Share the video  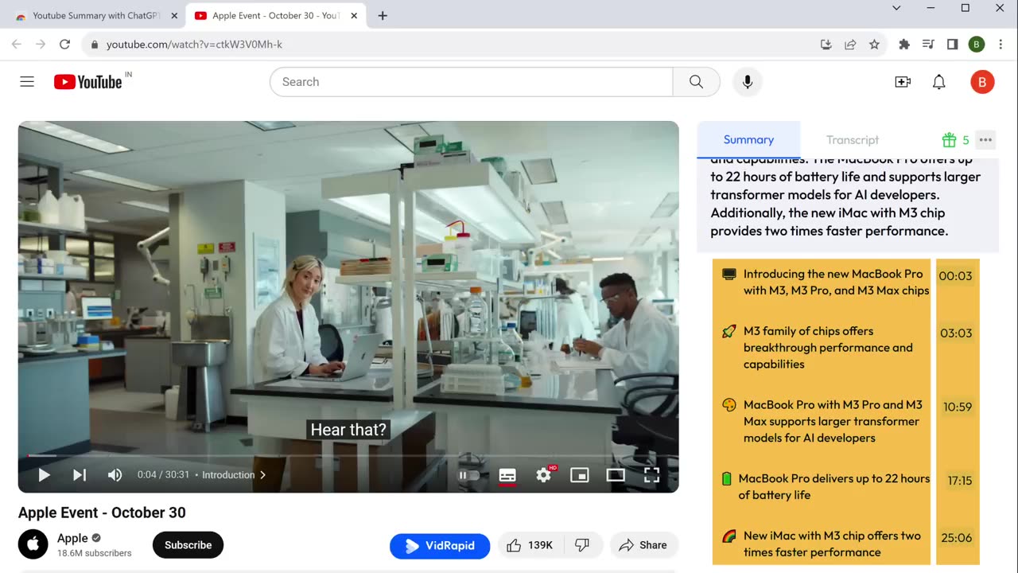[x=643, y=545]
